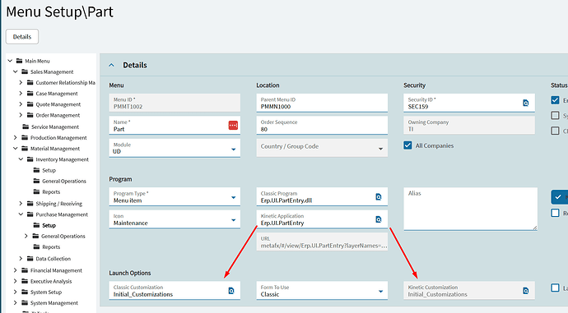Click the Alias text area

pyautogui.click(x=471, y=209)
